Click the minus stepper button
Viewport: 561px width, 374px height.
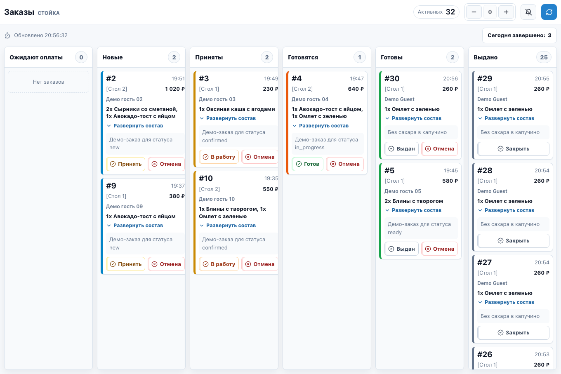tap(474, 12)
